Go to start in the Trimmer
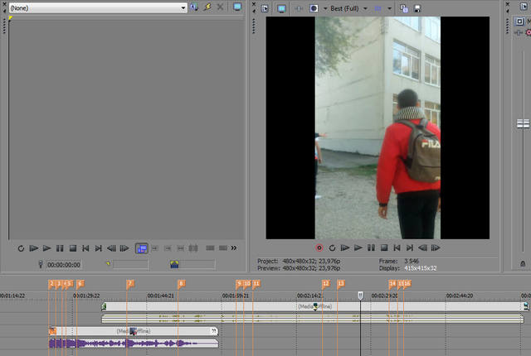 click(85, 248)
